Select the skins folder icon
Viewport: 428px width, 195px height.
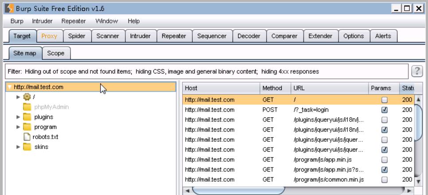pyautogui.click(x=27, y=147)
